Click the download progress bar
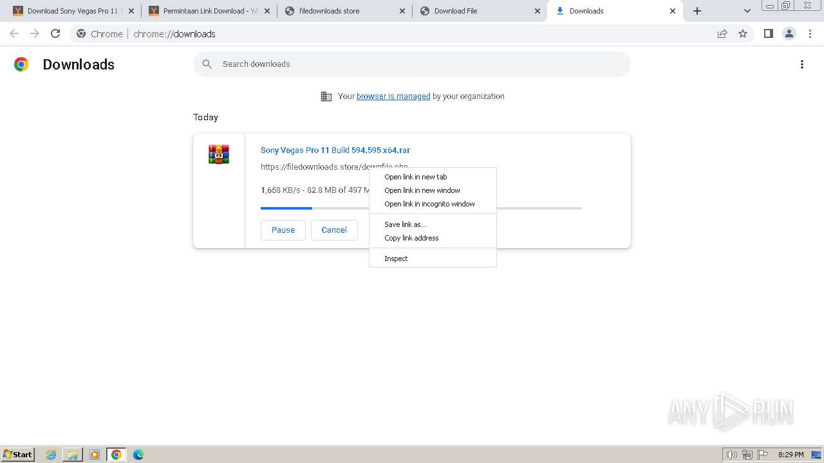This screenshot has width=824, height=463. [421, 208]
